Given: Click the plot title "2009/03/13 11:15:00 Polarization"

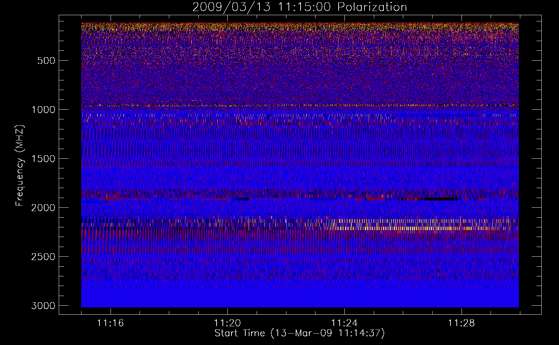Looking at the screenshot, I should (x=300, y=7).
